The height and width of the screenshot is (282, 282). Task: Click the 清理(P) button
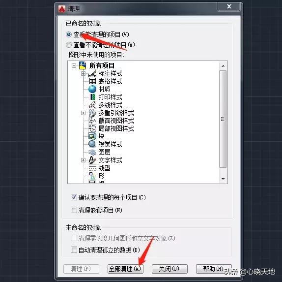(81, 269)
